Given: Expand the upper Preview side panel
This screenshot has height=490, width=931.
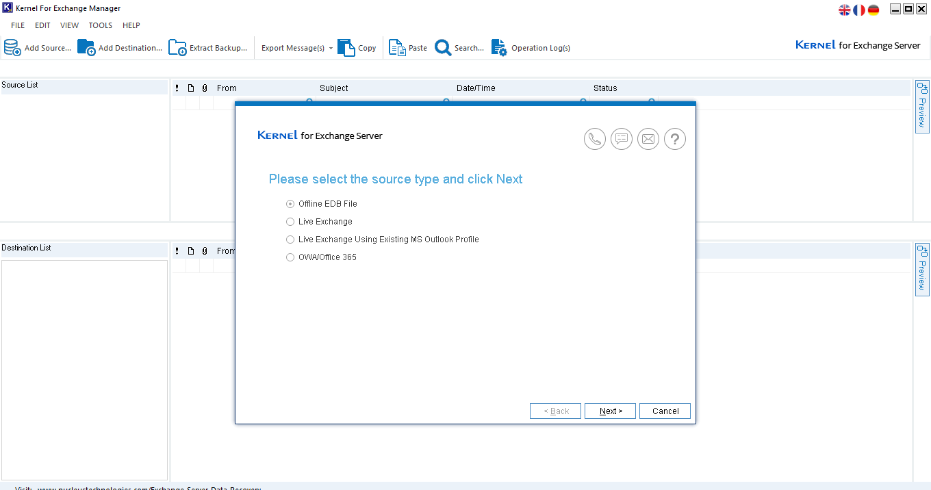Looking at the screenshot, I should click(x=922, y=107).
